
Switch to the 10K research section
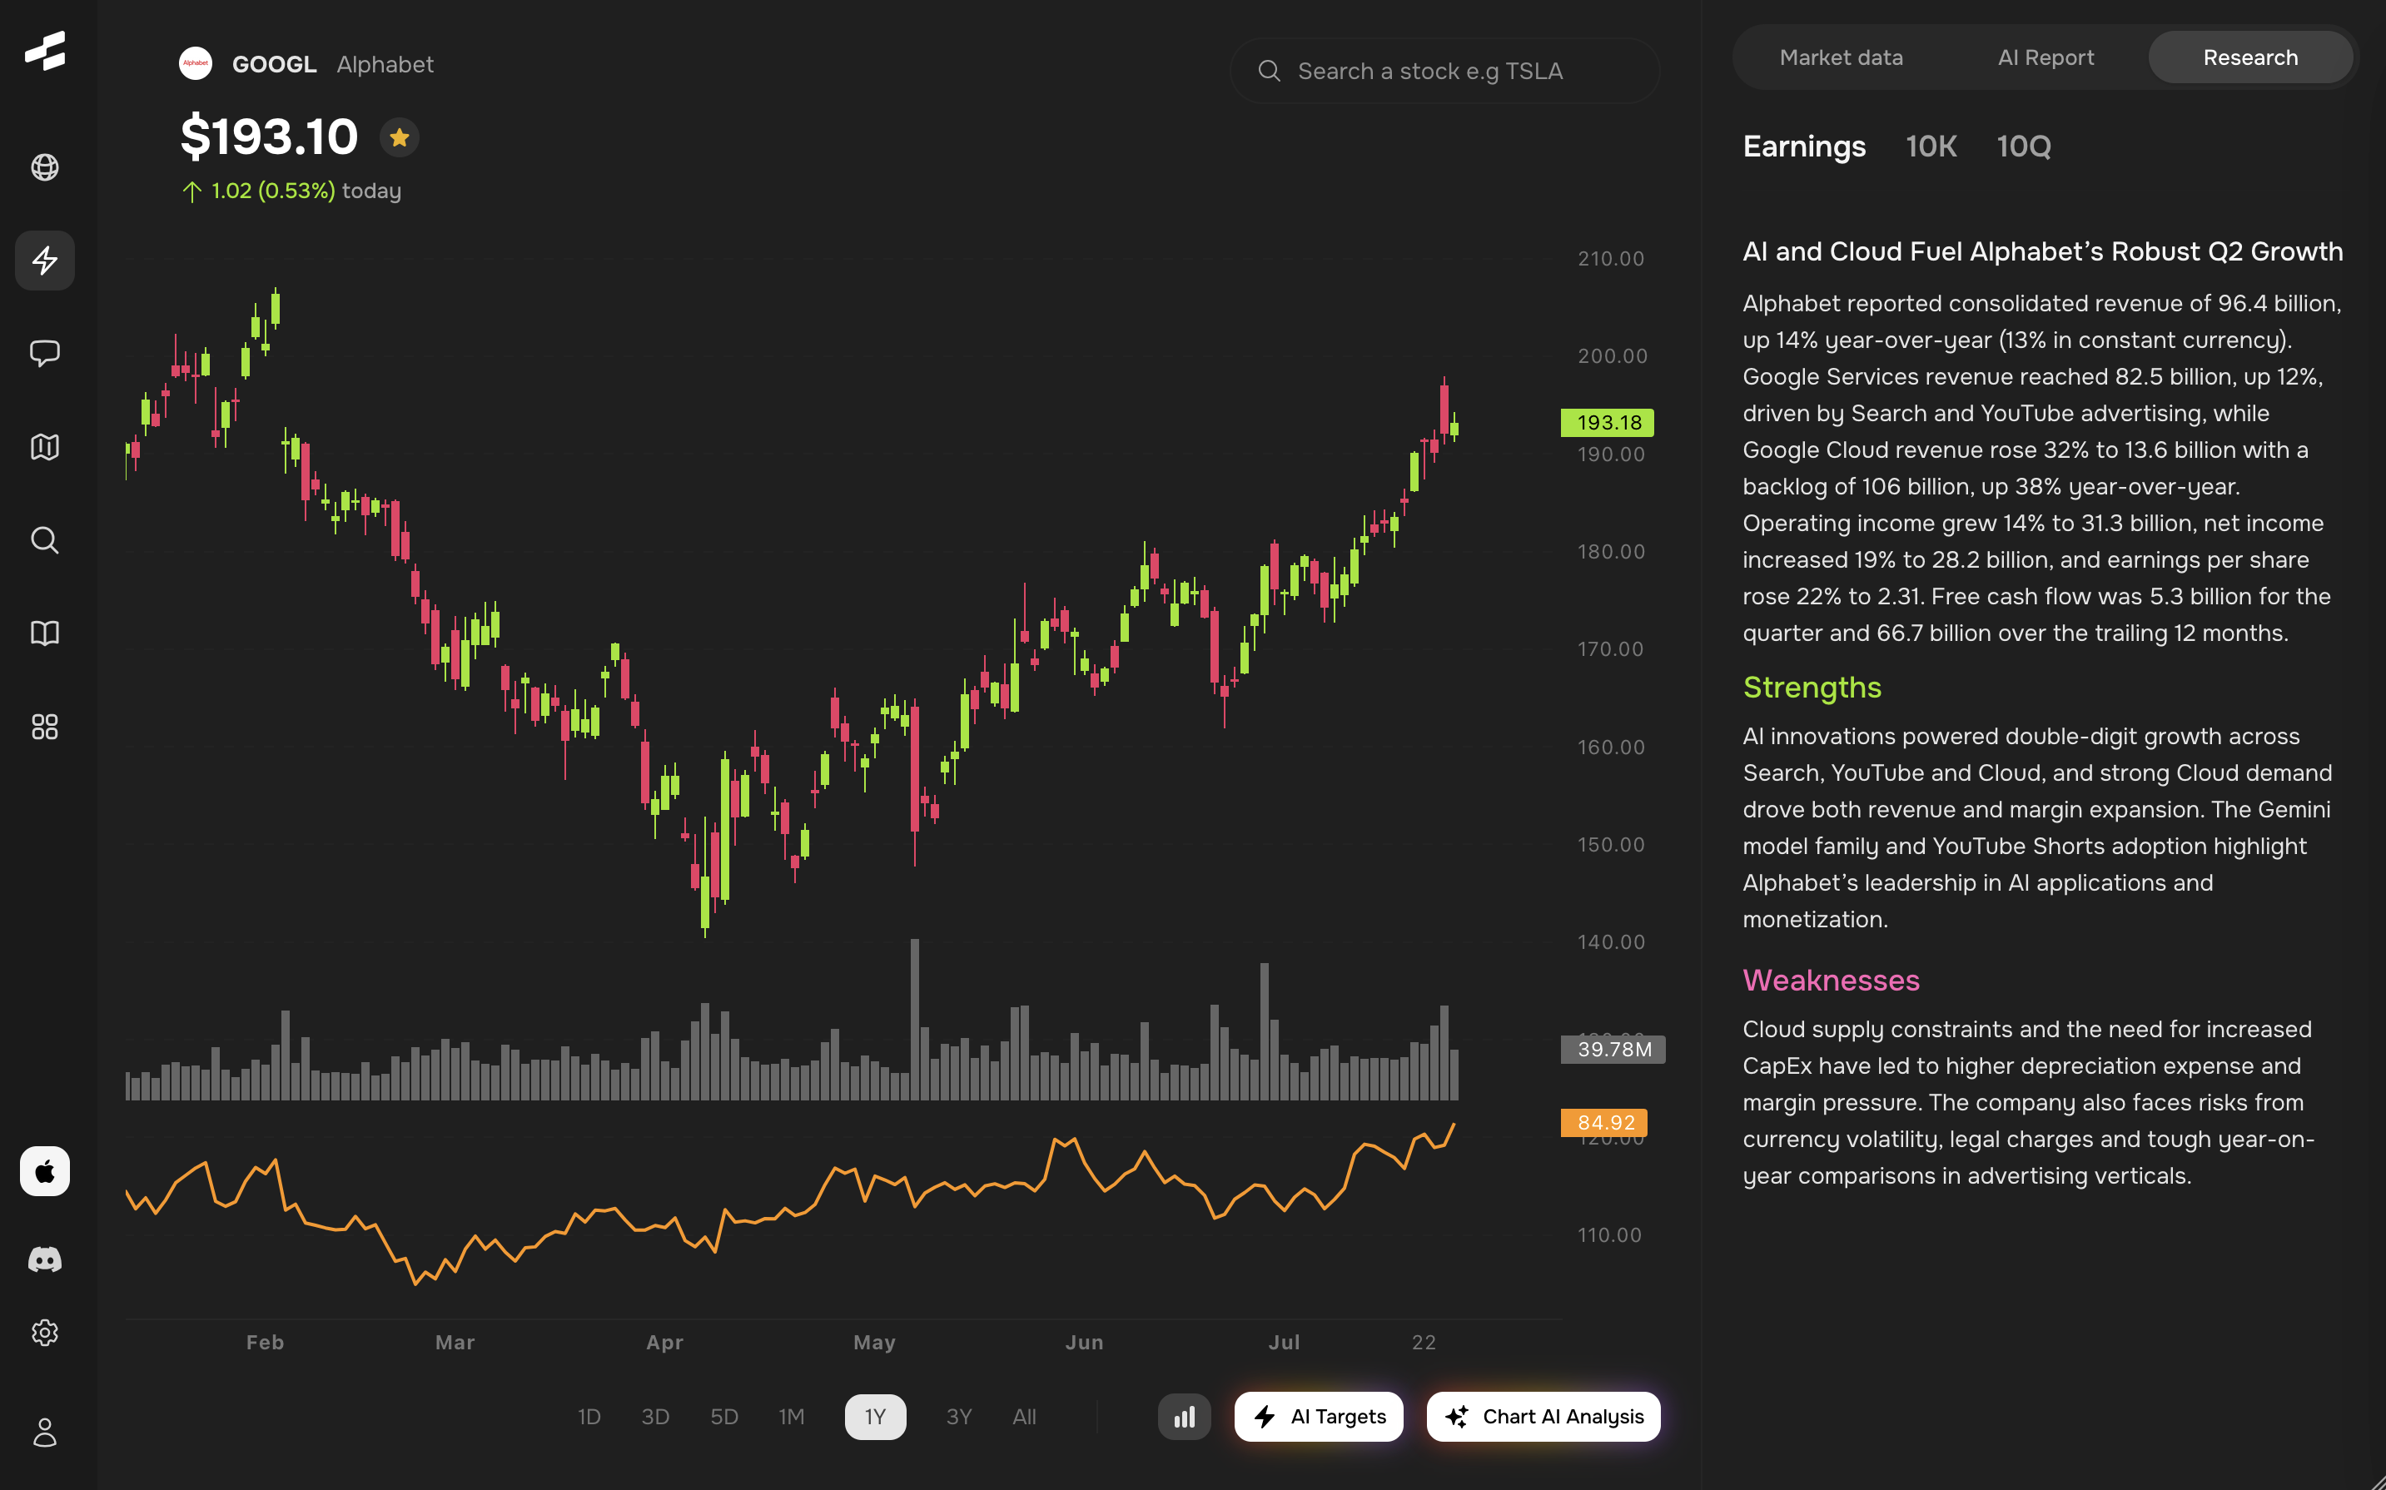click(x=1930, y=147)
